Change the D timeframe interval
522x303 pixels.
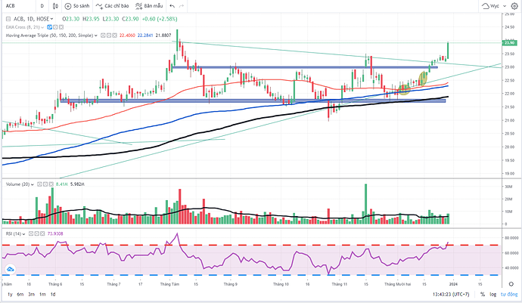pyautogui.click(x=42, y=6)
